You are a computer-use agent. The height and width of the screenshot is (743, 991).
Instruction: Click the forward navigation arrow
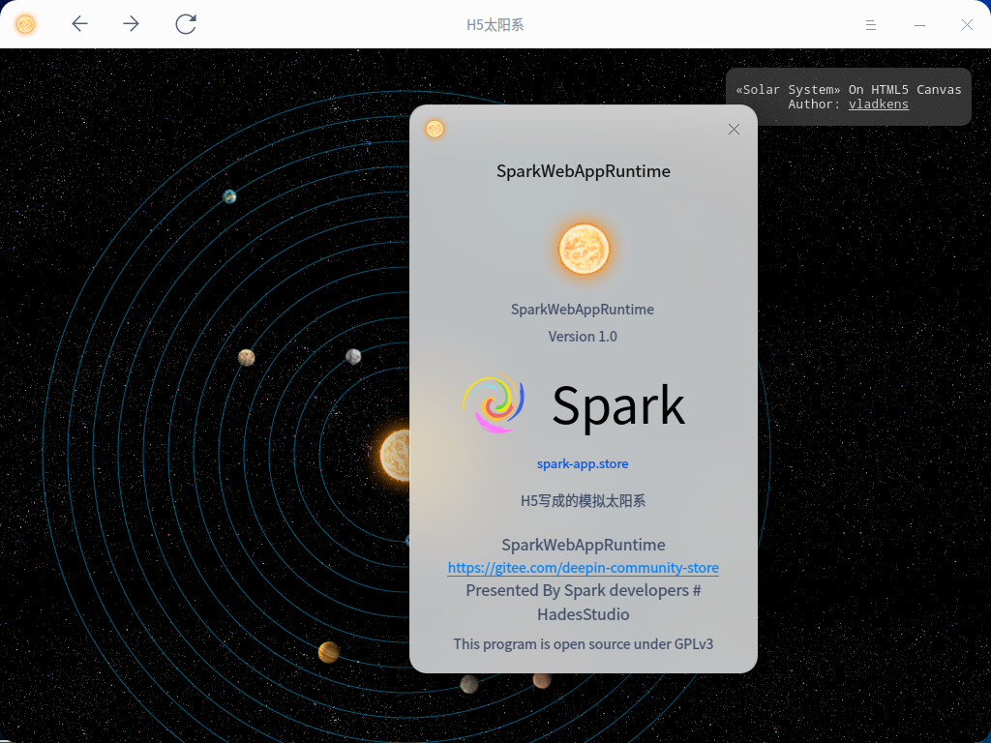132,24
